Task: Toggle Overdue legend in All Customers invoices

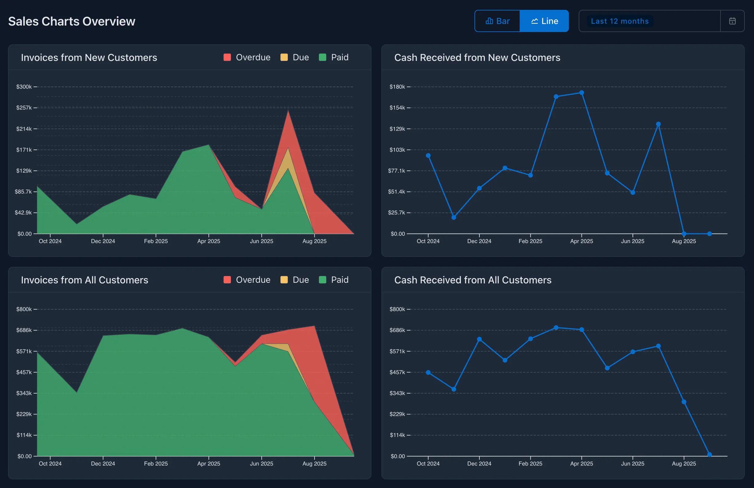Action: point(247,280)
